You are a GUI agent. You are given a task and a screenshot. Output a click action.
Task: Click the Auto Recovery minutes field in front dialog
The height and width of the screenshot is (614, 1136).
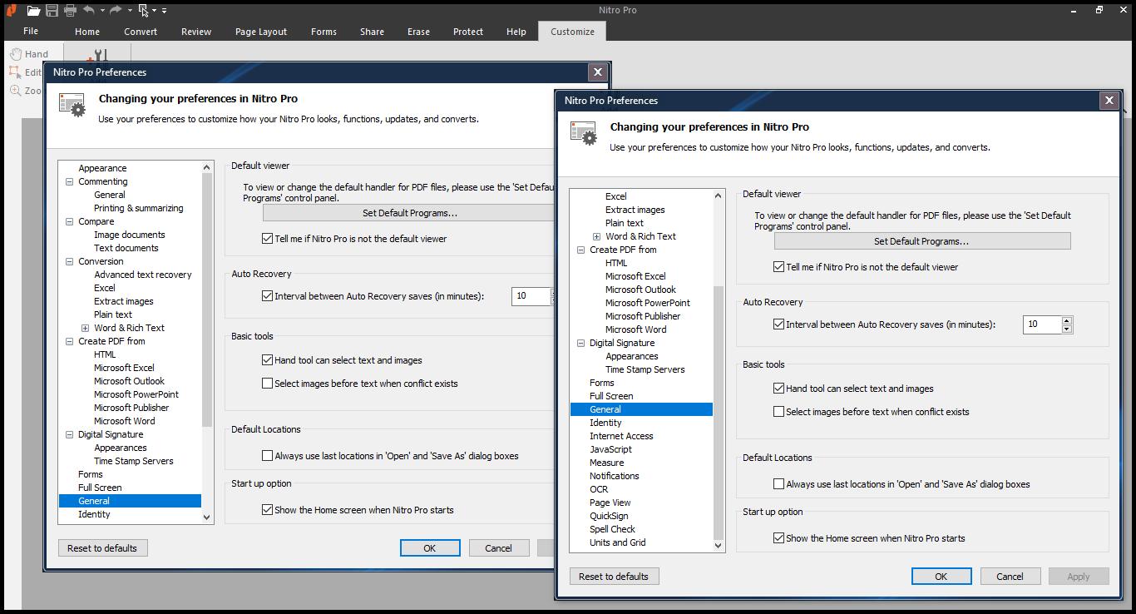1042,324
